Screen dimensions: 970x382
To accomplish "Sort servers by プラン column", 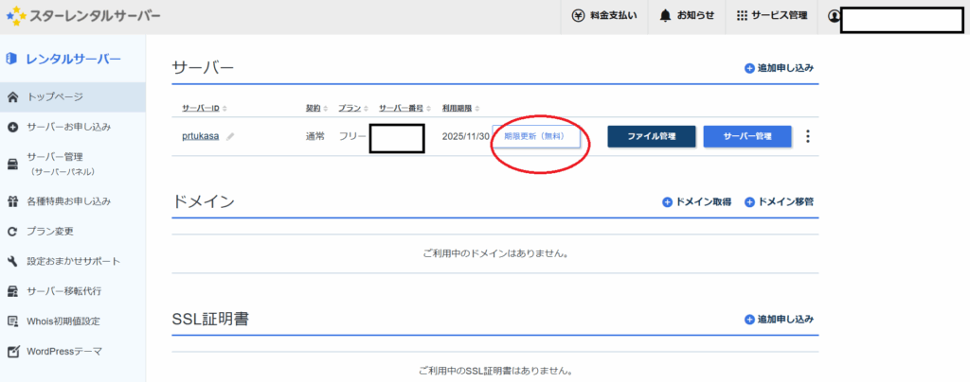I will [x=352, y=109].
